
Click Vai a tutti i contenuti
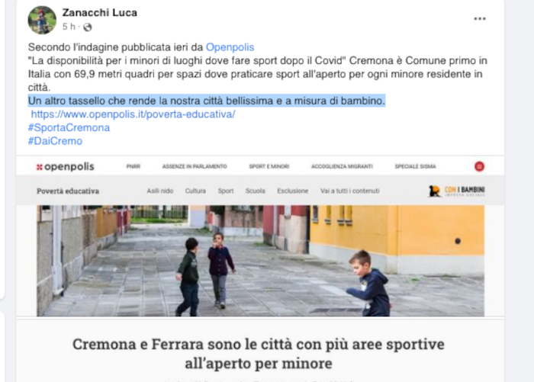click(349, 191)
